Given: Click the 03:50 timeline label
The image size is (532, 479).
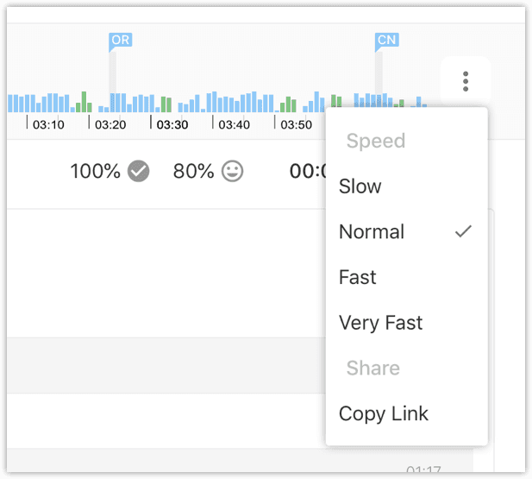Looking at the screenshot, I should tap(297, 125).
